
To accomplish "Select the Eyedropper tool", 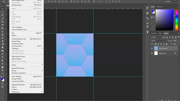I will tap(2, 25).
